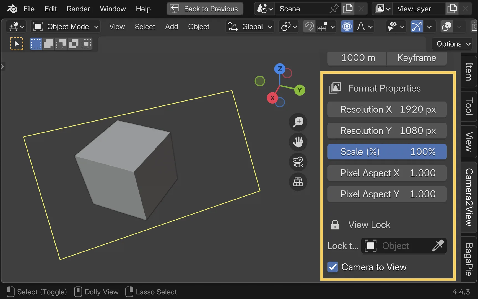Select the tweak select tool icon

(16, 44)
